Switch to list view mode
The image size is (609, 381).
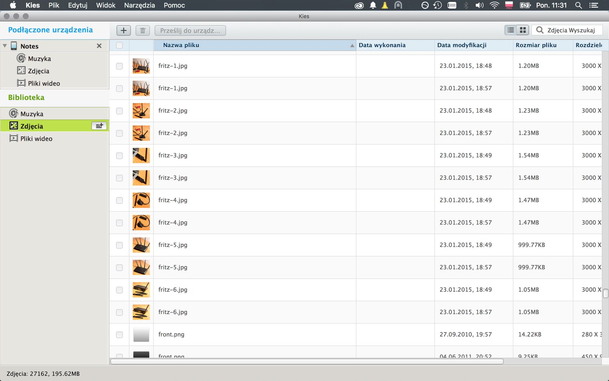click(x=511, y=30)
